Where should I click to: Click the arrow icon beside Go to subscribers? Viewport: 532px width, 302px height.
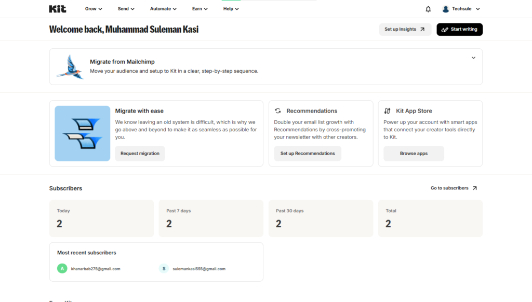(475, 188)
